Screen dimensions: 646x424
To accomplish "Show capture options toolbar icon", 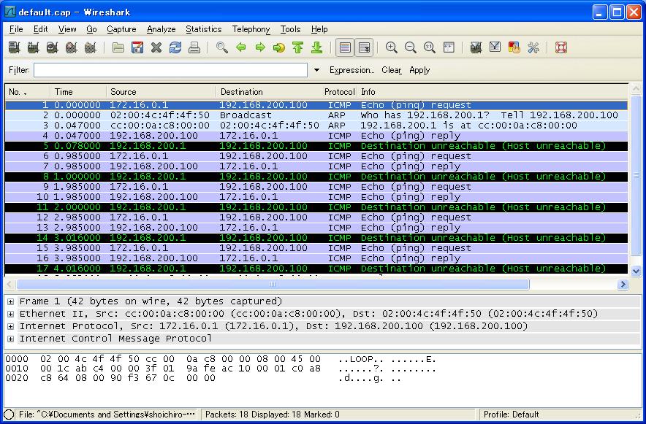I will coord(34,47).
